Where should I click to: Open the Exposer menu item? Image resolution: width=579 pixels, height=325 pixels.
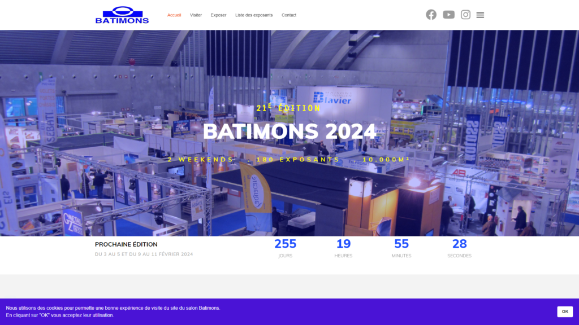tap(218, 15)
